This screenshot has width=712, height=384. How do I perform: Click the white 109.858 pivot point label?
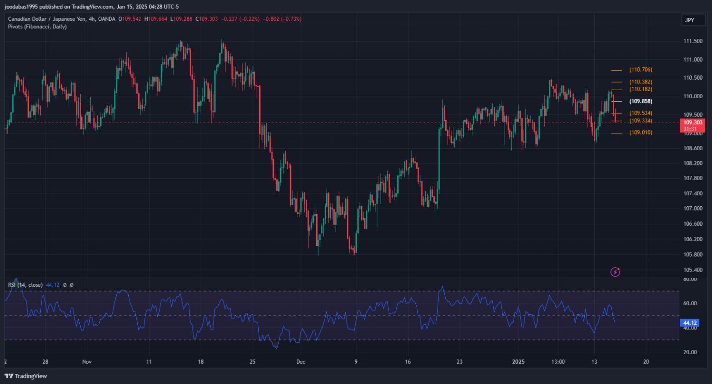pyautogui.click(x=640, y=101)
